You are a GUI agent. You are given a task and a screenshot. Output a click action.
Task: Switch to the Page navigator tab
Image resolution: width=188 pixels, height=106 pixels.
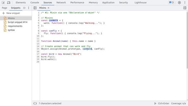[x=4, y=8]
